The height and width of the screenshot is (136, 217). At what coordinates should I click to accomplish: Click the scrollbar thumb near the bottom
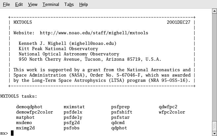pyautogui.click(x=214, y=126)
